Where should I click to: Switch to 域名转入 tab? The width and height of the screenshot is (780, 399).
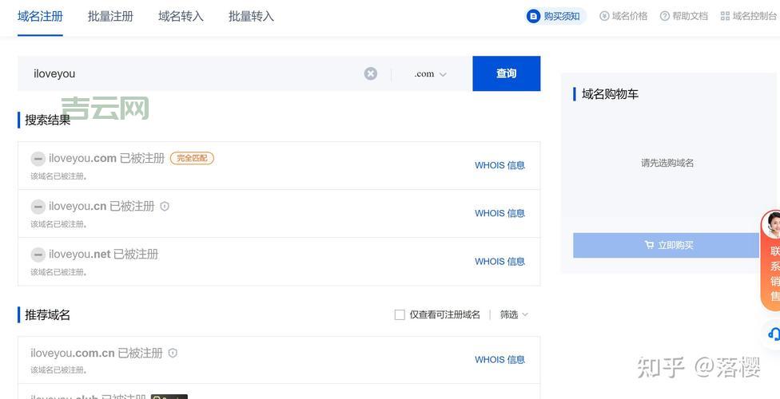[x=181, y=17]
